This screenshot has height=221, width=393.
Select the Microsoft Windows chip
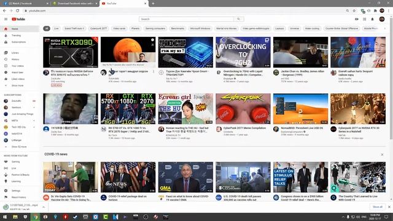tap(200, 29)
